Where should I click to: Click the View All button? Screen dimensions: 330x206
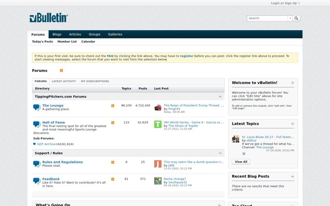pyautogui.click(x=241, y=162)
